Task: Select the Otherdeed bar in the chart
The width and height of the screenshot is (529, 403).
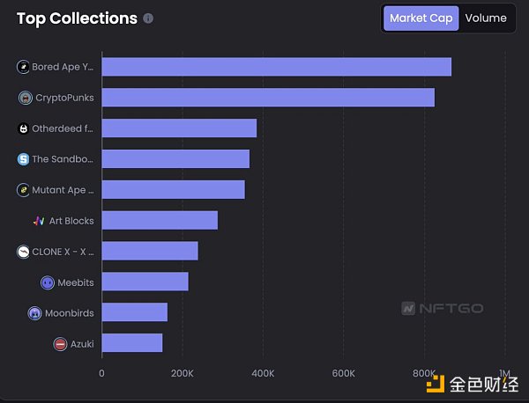Action: [x=179, y=128]
